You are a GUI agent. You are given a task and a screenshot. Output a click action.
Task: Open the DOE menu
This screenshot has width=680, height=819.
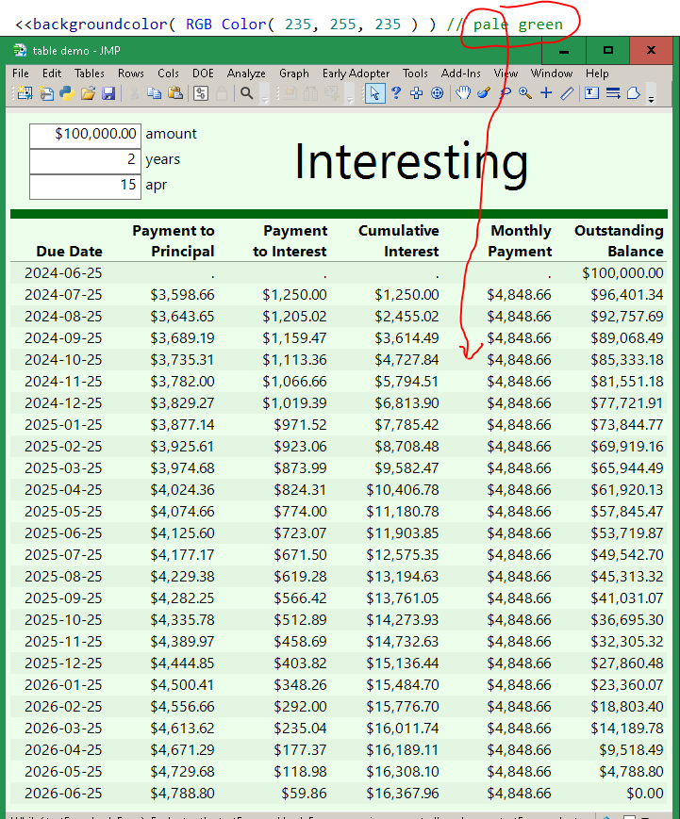(204, 74)
